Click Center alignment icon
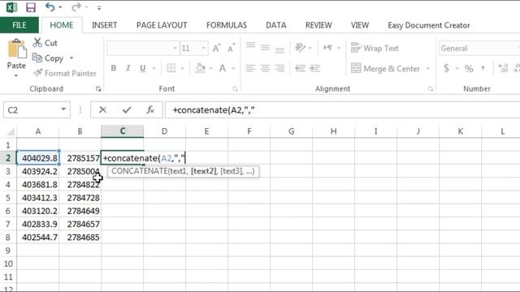The image size is (520, 292). pos(265,68)
